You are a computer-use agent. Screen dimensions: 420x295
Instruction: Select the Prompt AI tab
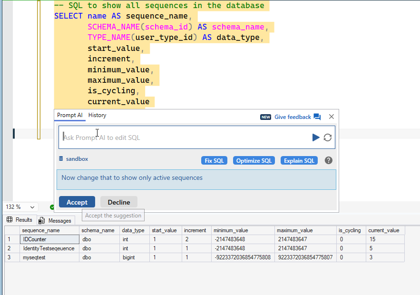click(70, 115)
